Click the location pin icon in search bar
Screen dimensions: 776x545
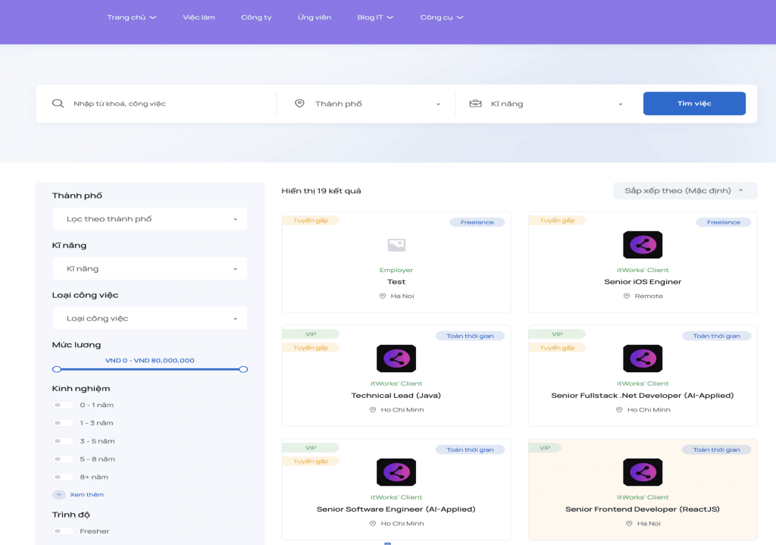[x=299, y=103]
